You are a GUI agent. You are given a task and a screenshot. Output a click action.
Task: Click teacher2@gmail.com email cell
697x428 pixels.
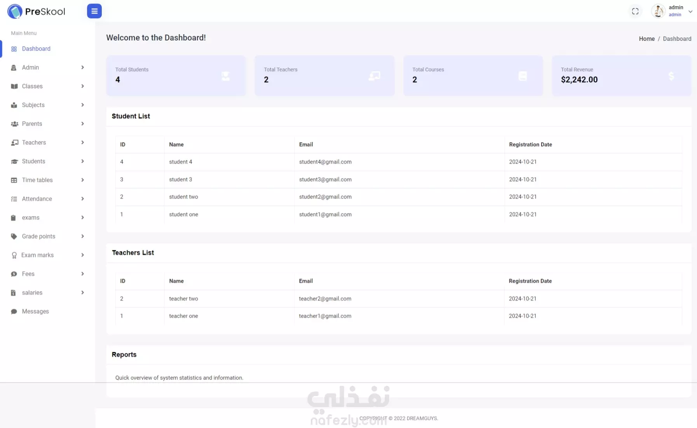tap(325, 299)
